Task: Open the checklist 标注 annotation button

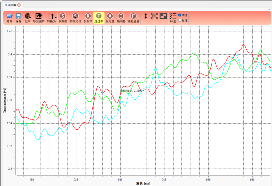Action: tap(173, 18)
